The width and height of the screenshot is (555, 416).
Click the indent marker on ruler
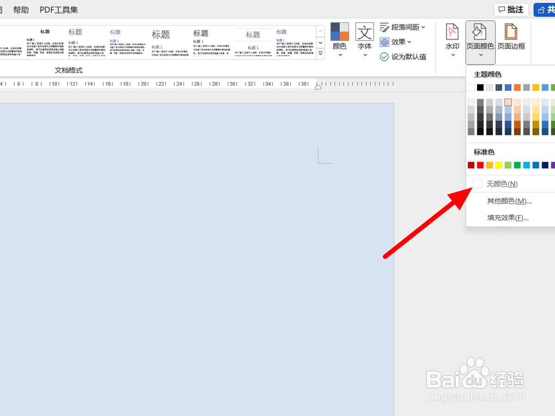point(318,86)
